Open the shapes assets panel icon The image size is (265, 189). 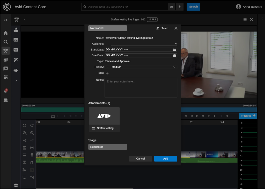pyautogui.click(x=16, y=30)
